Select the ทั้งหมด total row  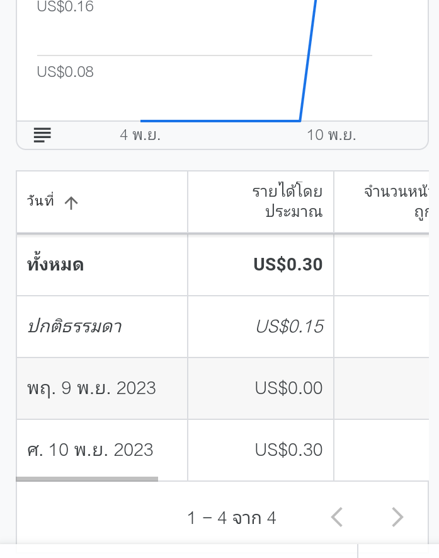222,265
